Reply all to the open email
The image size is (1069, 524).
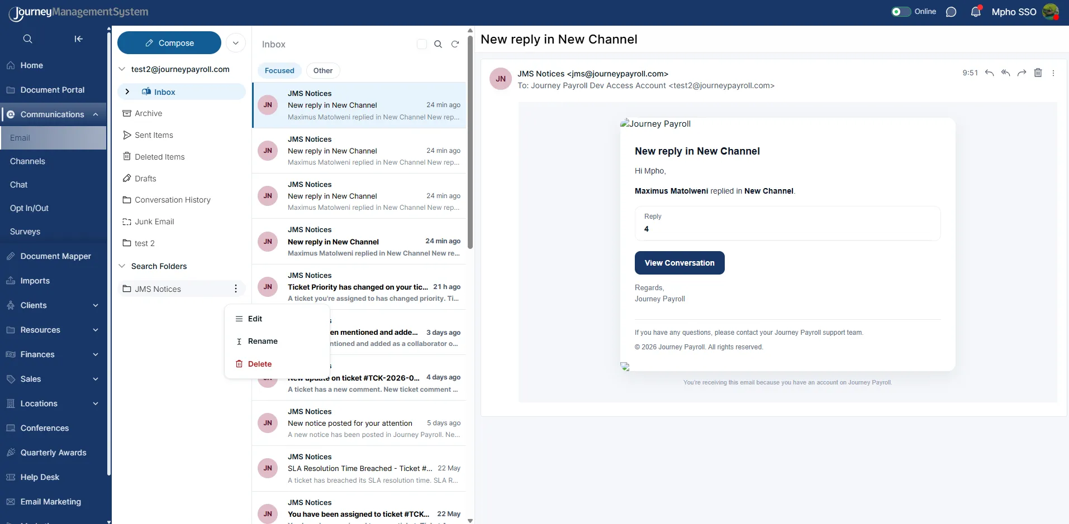(1006, 73)
